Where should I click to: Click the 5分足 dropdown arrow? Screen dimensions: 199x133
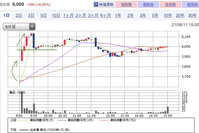coord(32,26)
